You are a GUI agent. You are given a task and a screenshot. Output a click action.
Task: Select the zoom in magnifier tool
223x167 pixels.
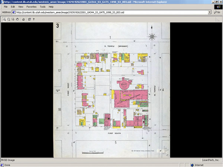[x=4, y=19]
